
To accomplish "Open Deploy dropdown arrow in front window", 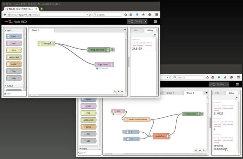I will click(x=145, y=22).
